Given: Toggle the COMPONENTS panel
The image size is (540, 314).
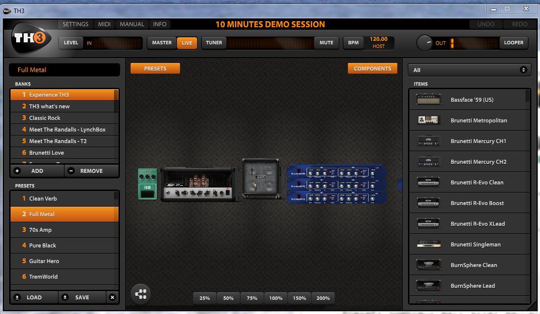Looking at the screenshot, I should pyautogui.click(x=372, y=69).
